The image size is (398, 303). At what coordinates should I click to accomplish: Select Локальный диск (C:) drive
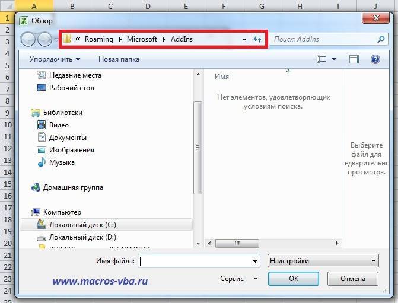tap(82, 225)
